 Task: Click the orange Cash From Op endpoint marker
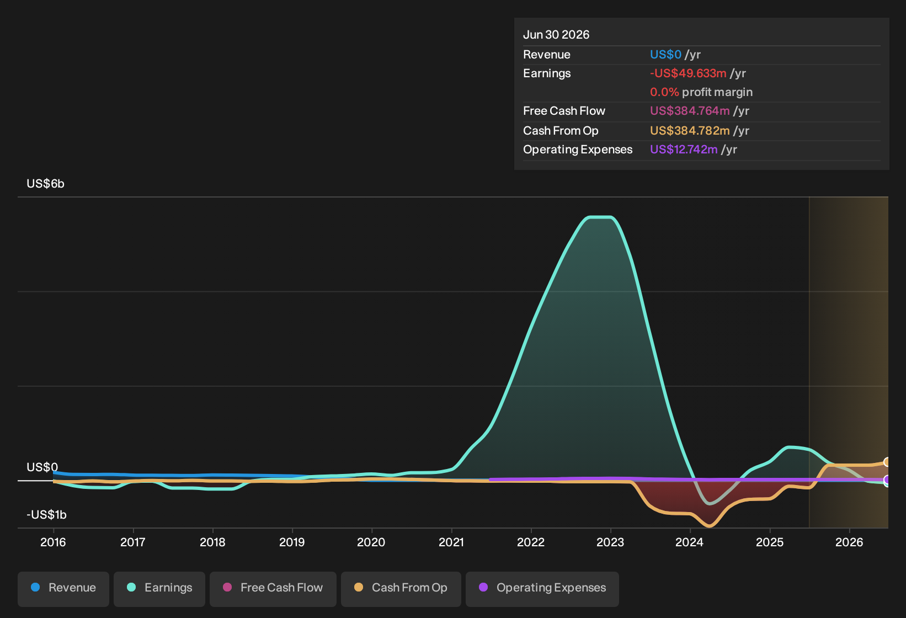coord(887,462)
